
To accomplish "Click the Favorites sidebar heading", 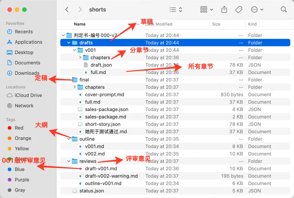I will [15, 23].
